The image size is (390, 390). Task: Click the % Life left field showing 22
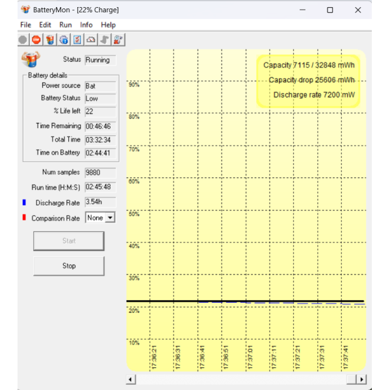pos(100,111)
